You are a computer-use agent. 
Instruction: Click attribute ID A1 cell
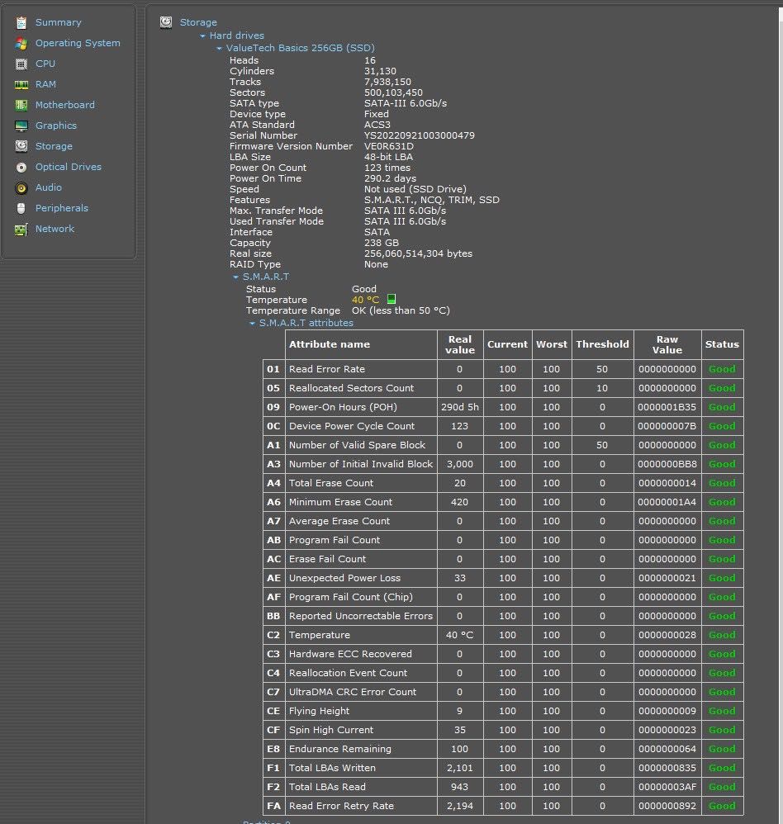click(x=273, y=445)
